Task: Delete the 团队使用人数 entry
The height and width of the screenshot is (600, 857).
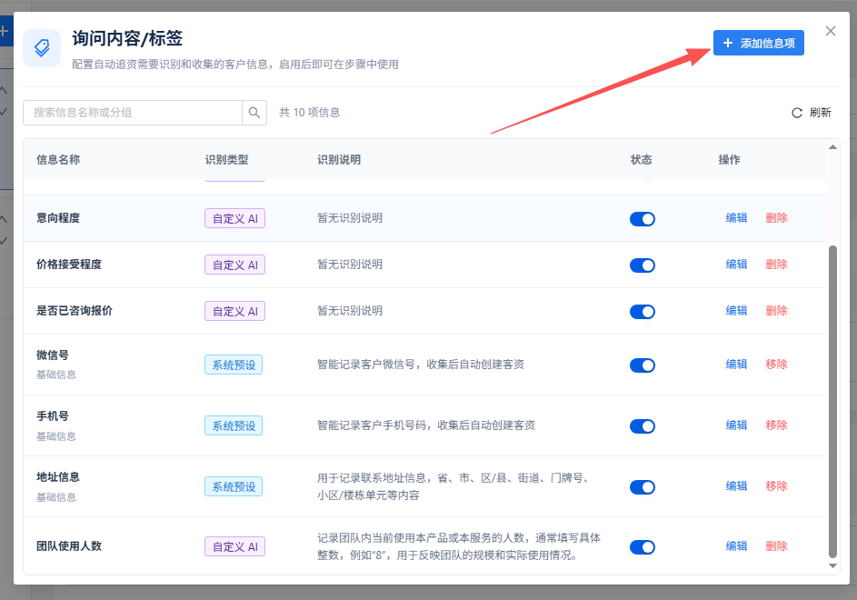Action: tap(776, 545)
